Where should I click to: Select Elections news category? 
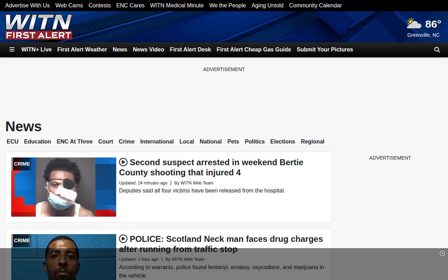(x=283, y=141)
